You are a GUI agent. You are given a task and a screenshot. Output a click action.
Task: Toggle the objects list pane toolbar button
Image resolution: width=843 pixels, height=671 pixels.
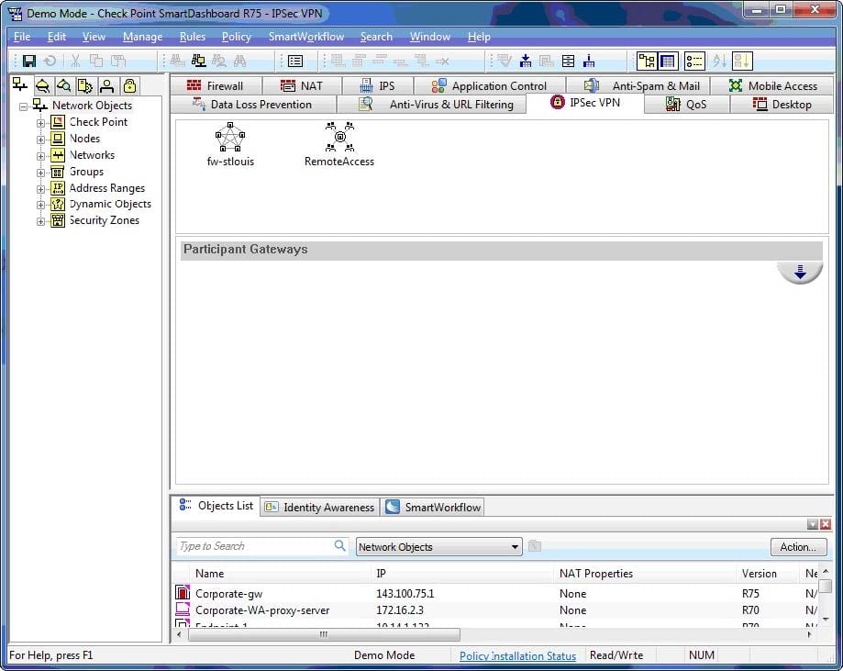point(694,61)
